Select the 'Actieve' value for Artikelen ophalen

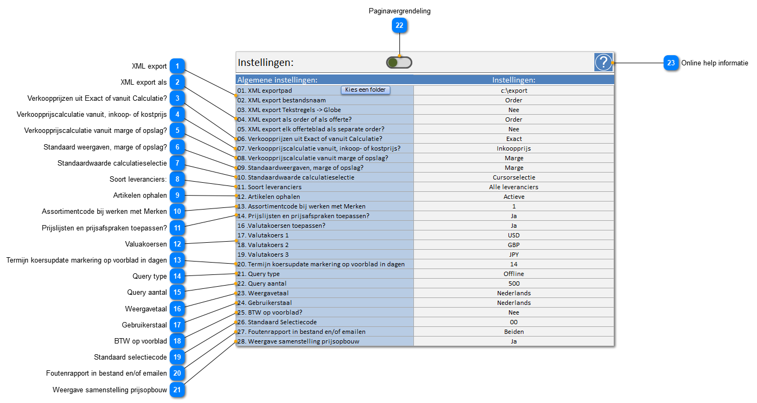[514, 197]
